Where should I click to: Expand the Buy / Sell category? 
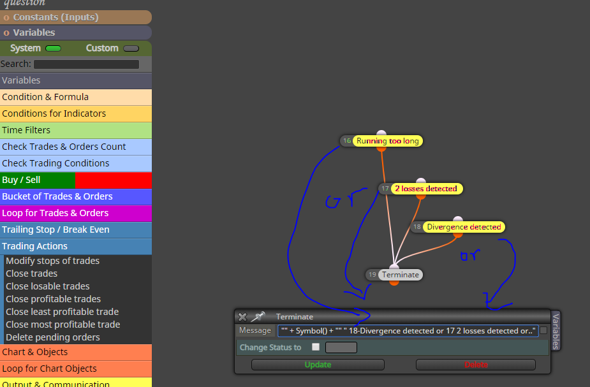pos(76,180)
